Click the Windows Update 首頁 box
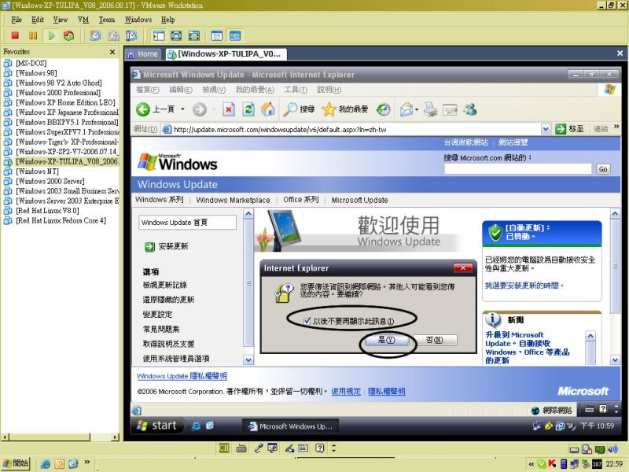The image size is (629, 472). [x=187, y=223]
